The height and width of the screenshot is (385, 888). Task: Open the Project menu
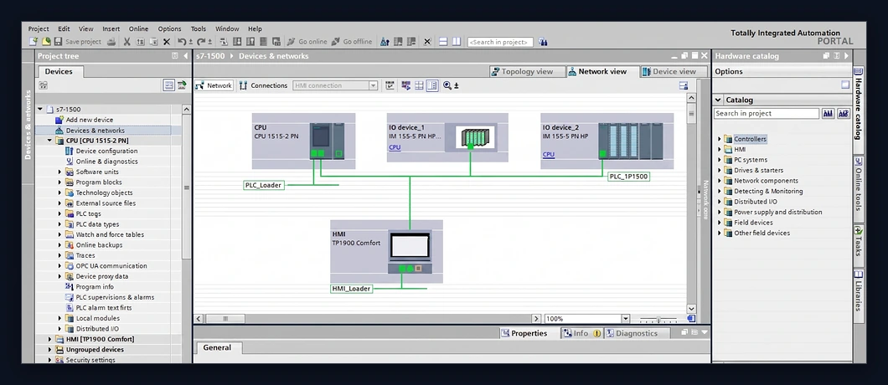pos(39,28)
